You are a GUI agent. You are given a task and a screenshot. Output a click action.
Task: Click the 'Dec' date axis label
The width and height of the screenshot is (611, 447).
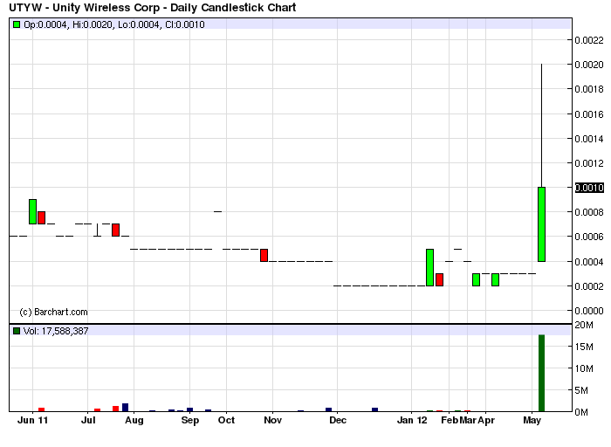pos(338,420)
